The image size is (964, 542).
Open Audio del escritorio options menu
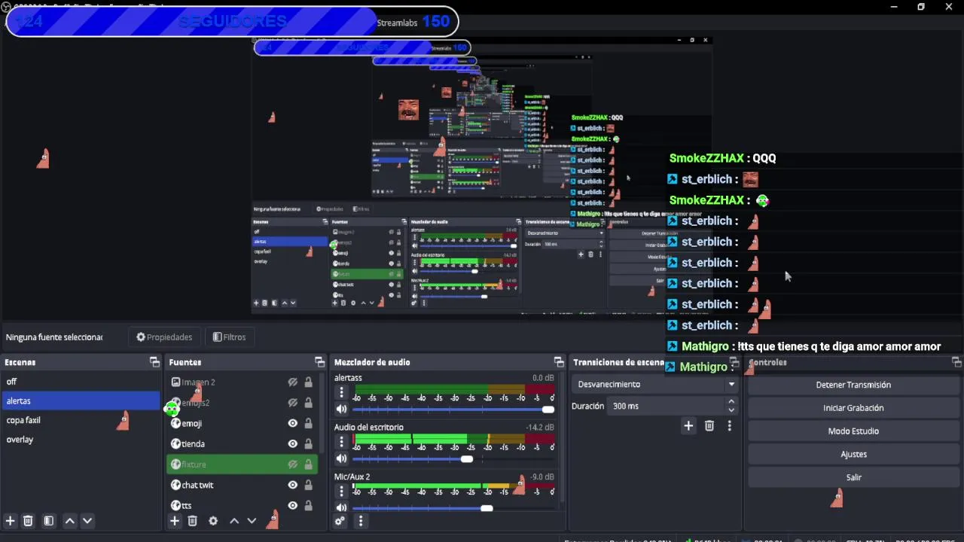coord(341,442)
